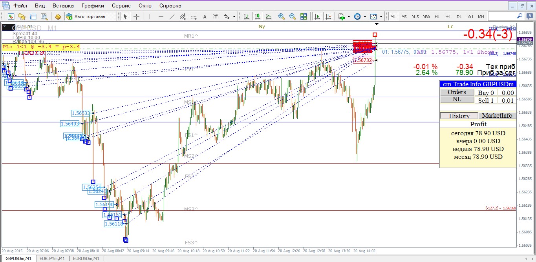The height and width of the screenshot is (262, 536).
Task: Select the M30 timeframe
Action: tap(426, 16)
